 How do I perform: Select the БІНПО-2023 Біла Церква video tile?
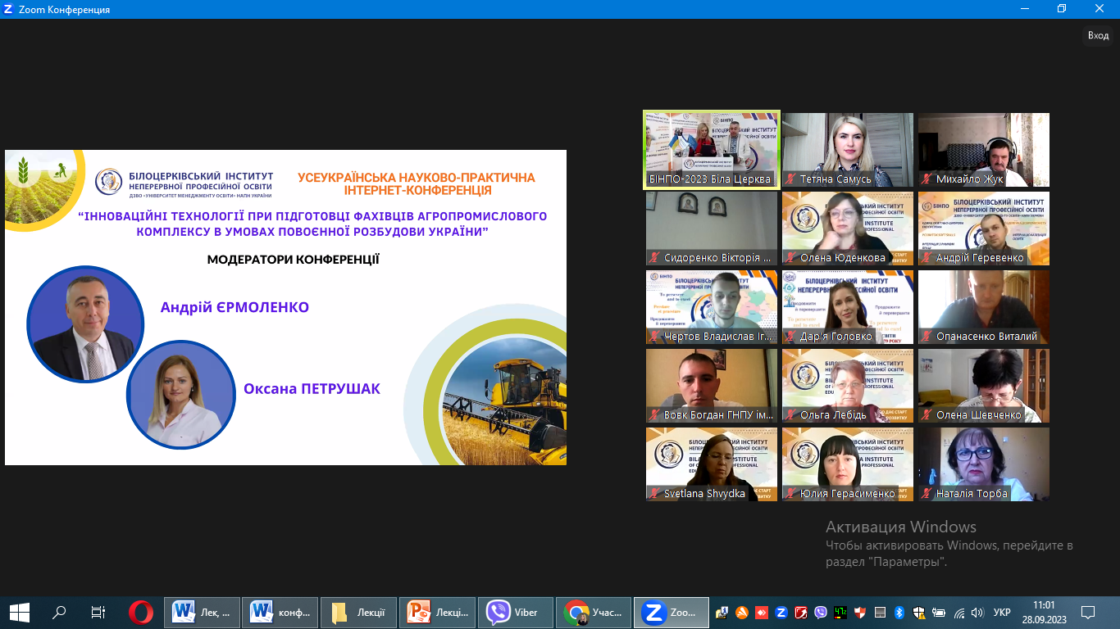pyautogui.click(x=711, y=150)
